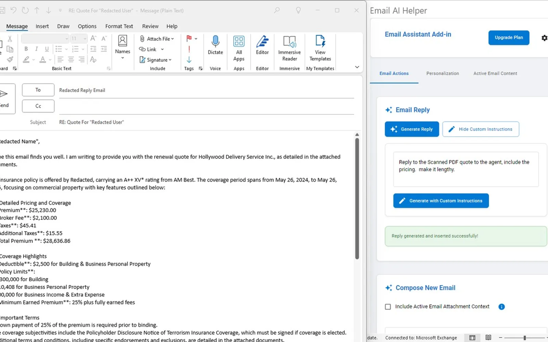Screen dimensions: 548x342
Task: Expand the Follow Up flag dropdown
Action: click(x=196, y=39)
